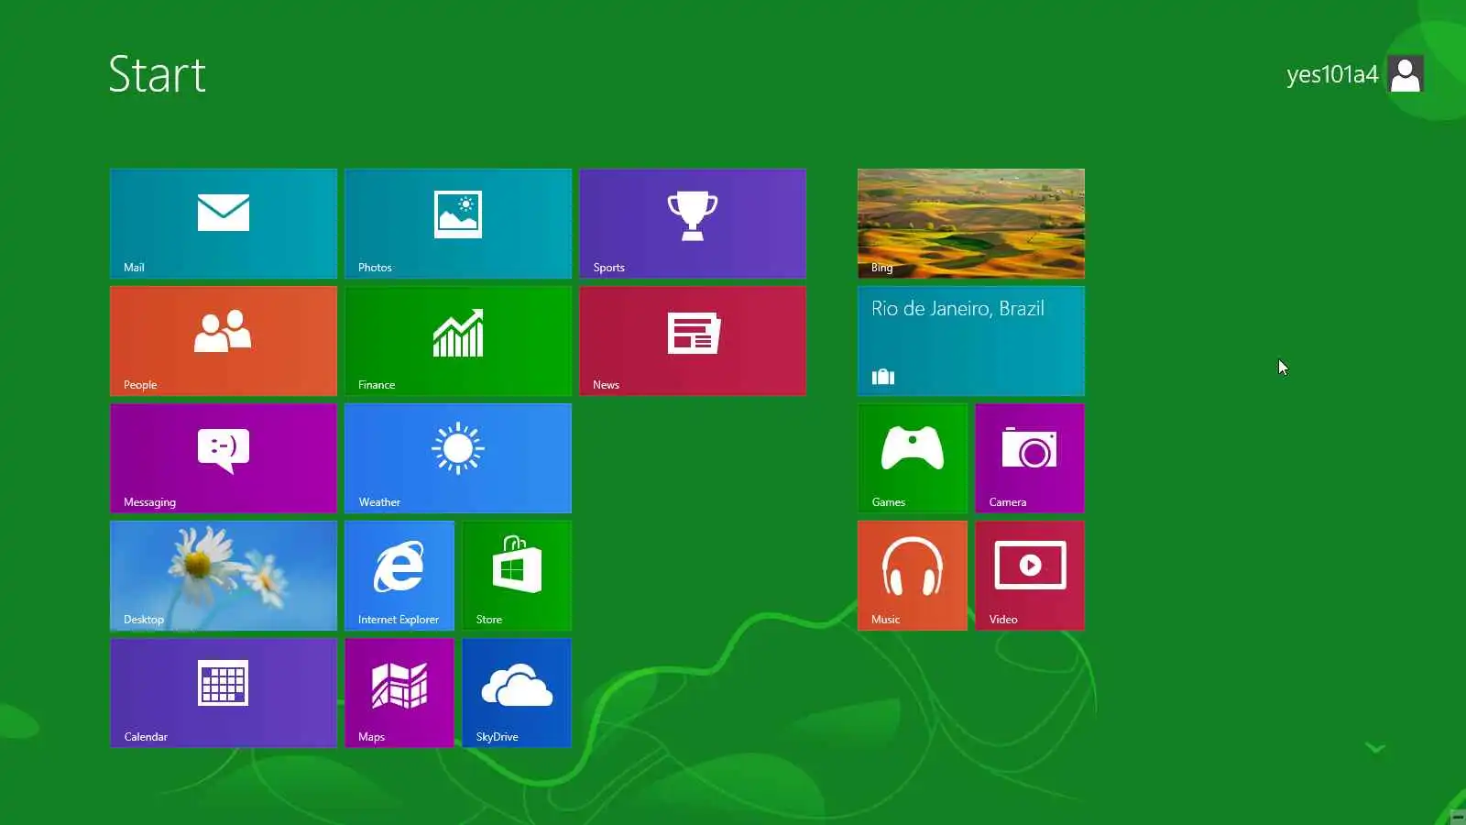The height and width of the screenshot is (825, 1466).
Task: Launch the Maps tile
Action: [x=399, y=693]
